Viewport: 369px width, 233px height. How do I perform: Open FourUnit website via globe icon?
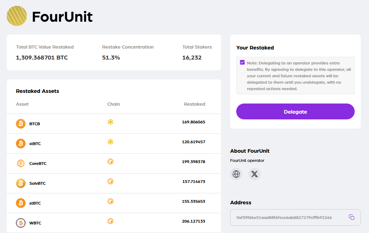236,174
